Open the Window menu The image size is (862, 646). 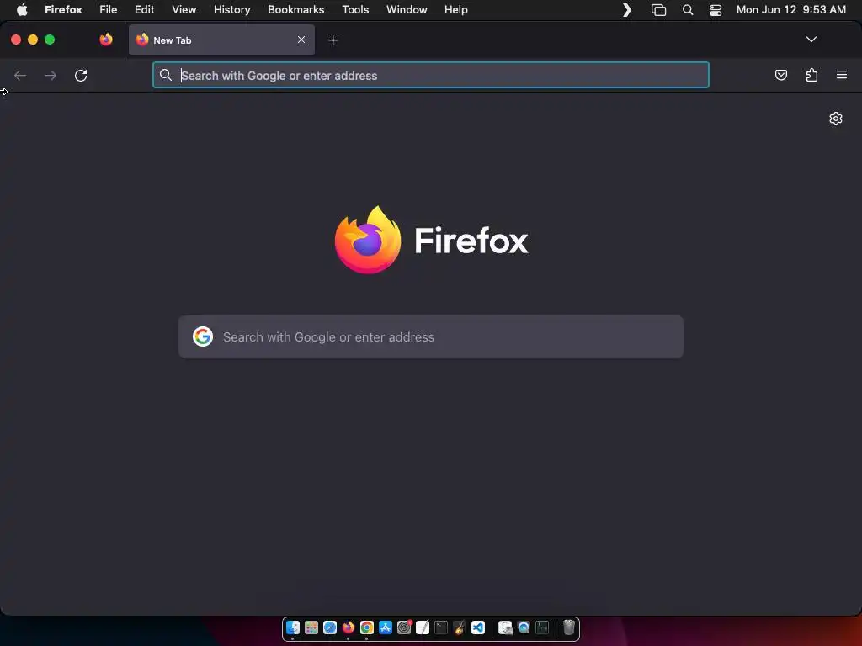tap(407, 9)
